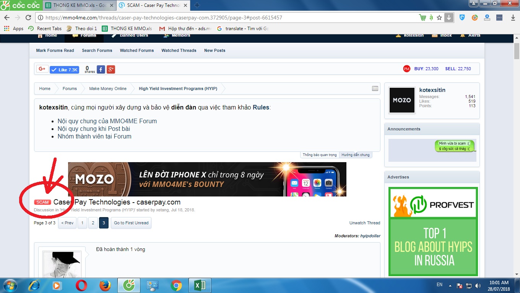Click Unwatch Thread
Image resolution: width=520 pixels, height=293 pixels.
pos(365,223)
